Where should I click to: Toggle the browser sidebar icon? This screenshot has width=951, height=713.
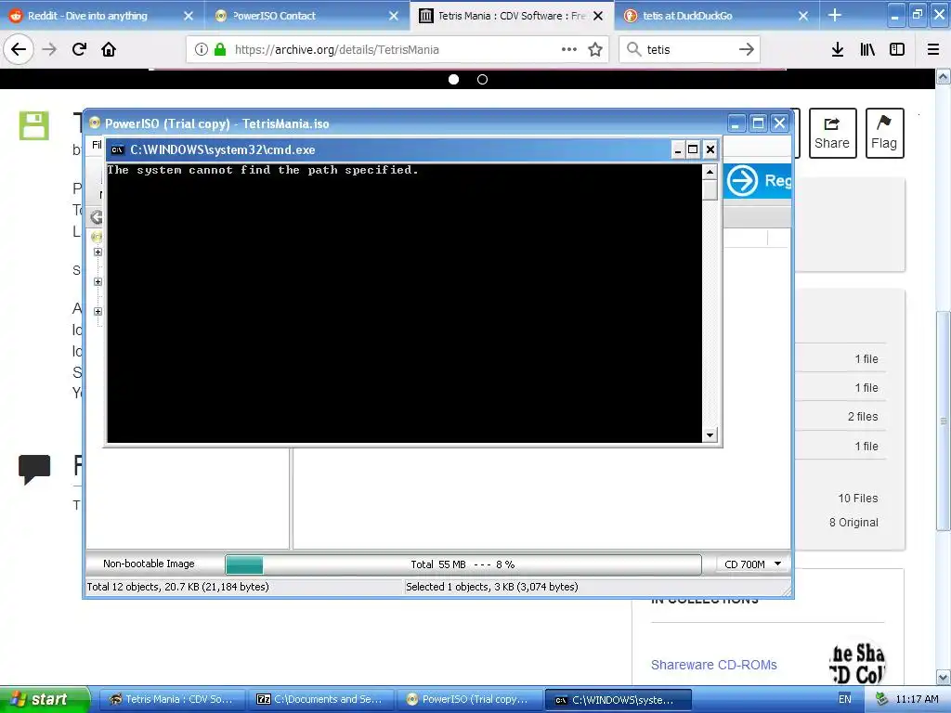pyautogui.click(x=897, y=49)
